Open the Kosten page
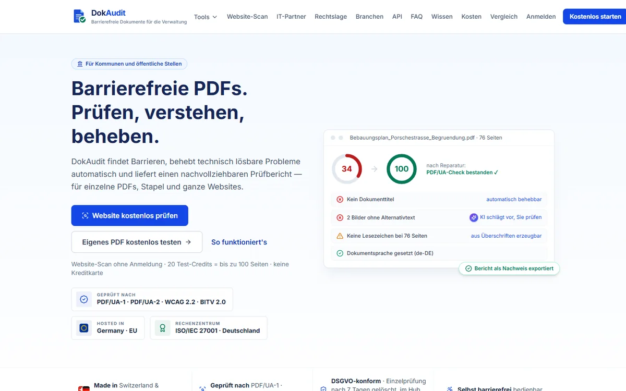This screenshot has width=626, height=391. [x=472, y=17]
